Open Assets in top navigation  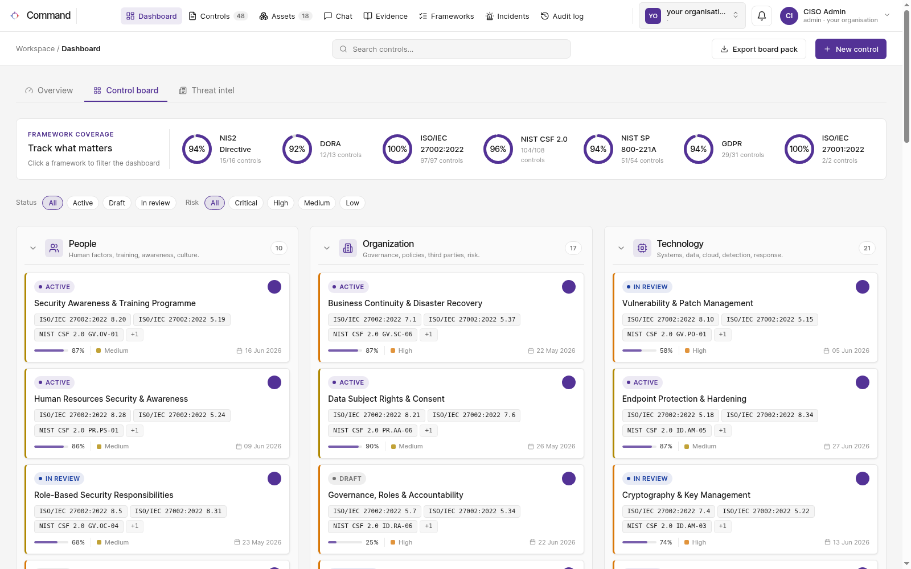286,16
